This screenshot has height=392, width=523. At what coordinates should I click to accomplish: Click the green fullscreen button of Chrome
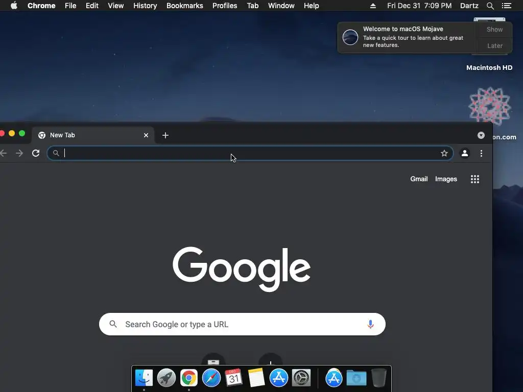pyautogui.click(x=22, y=133)
